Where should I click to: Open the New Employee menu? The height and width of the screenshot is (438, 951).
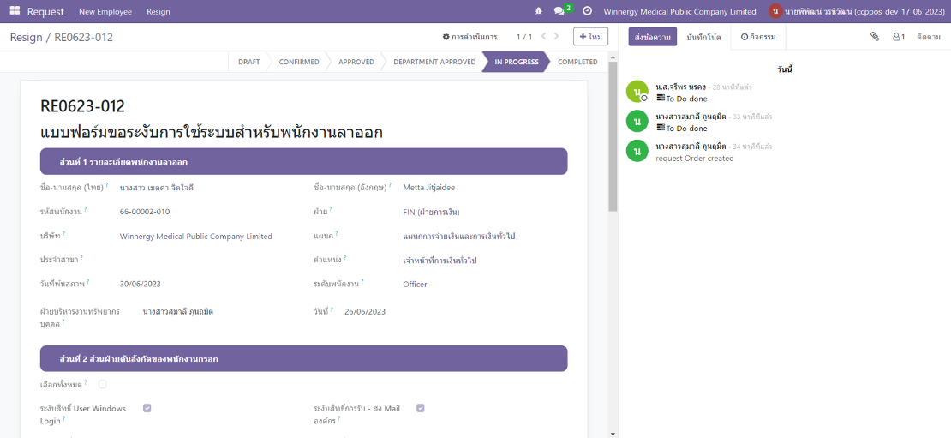105,11
